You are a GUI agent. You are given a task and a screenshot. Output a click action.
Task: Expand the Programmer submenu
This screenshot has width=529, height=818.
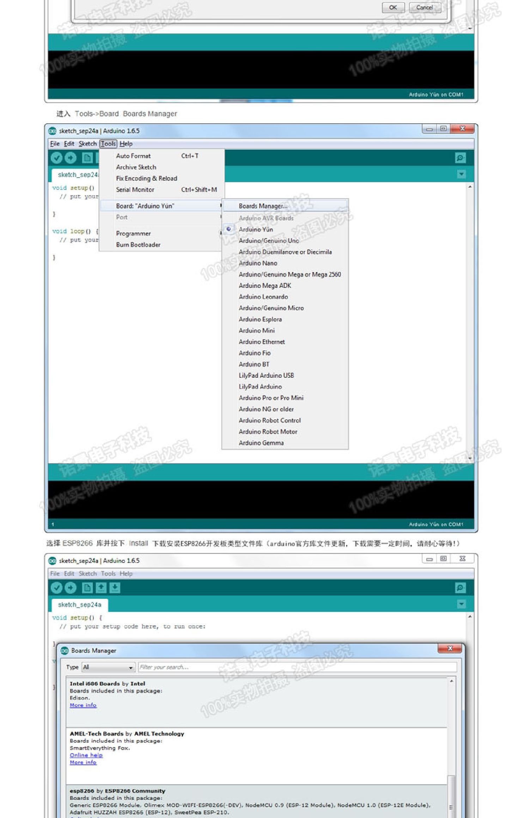point(162,234)
